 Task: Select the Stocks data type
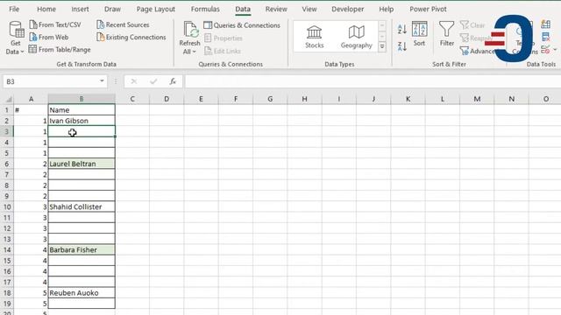[314, 37]
